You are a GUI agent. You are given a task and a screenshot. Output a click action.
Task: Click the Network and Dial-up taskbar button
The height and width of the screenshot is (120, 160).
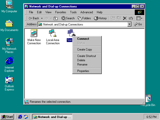pyautogui.click(x=52, y=117)
